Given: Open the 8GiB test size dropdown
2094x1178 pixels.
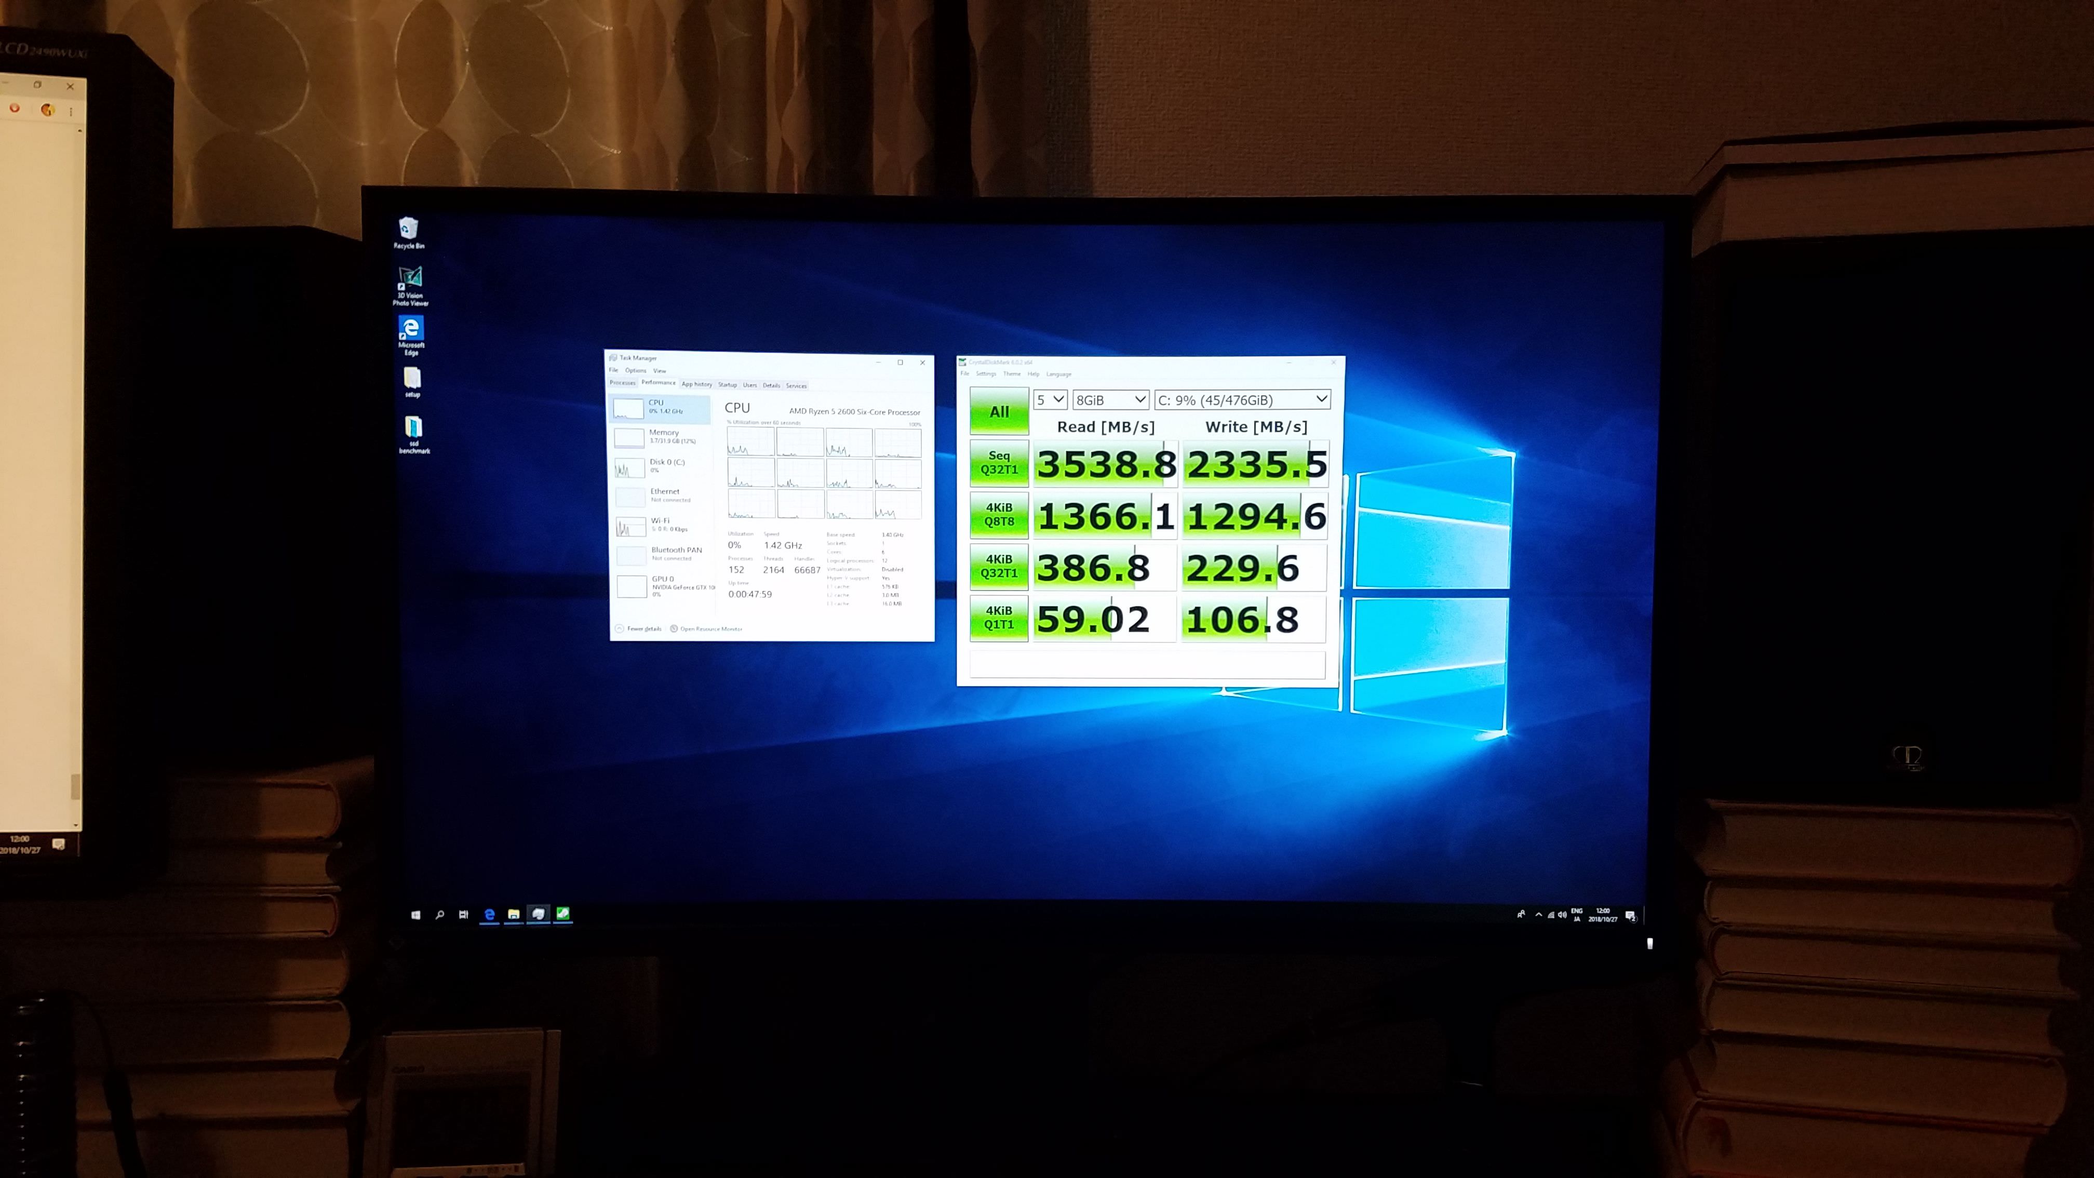Looking at the screenshot, I should pos(1110,400).
